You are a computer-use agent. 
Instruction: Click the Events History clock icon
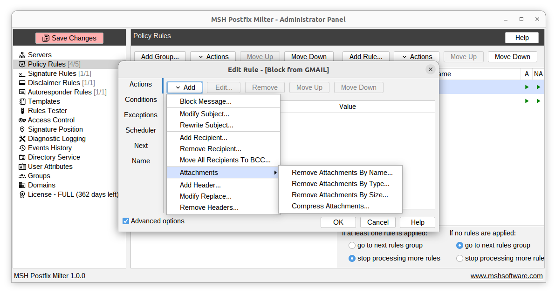coord(22,148)
